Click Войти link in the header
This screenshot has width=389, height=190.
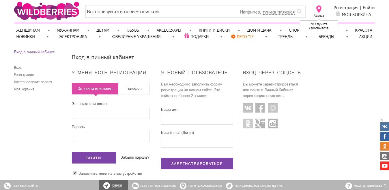pos(369,8)
